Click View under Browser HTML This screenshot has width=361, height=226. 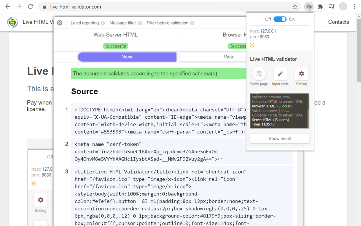228,57
